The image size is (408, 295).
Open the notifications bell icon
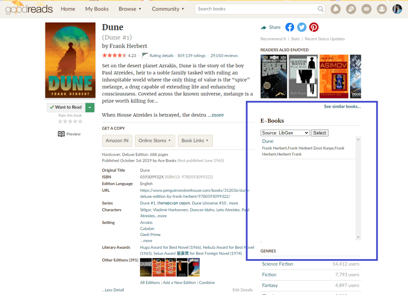coord(336,9)
